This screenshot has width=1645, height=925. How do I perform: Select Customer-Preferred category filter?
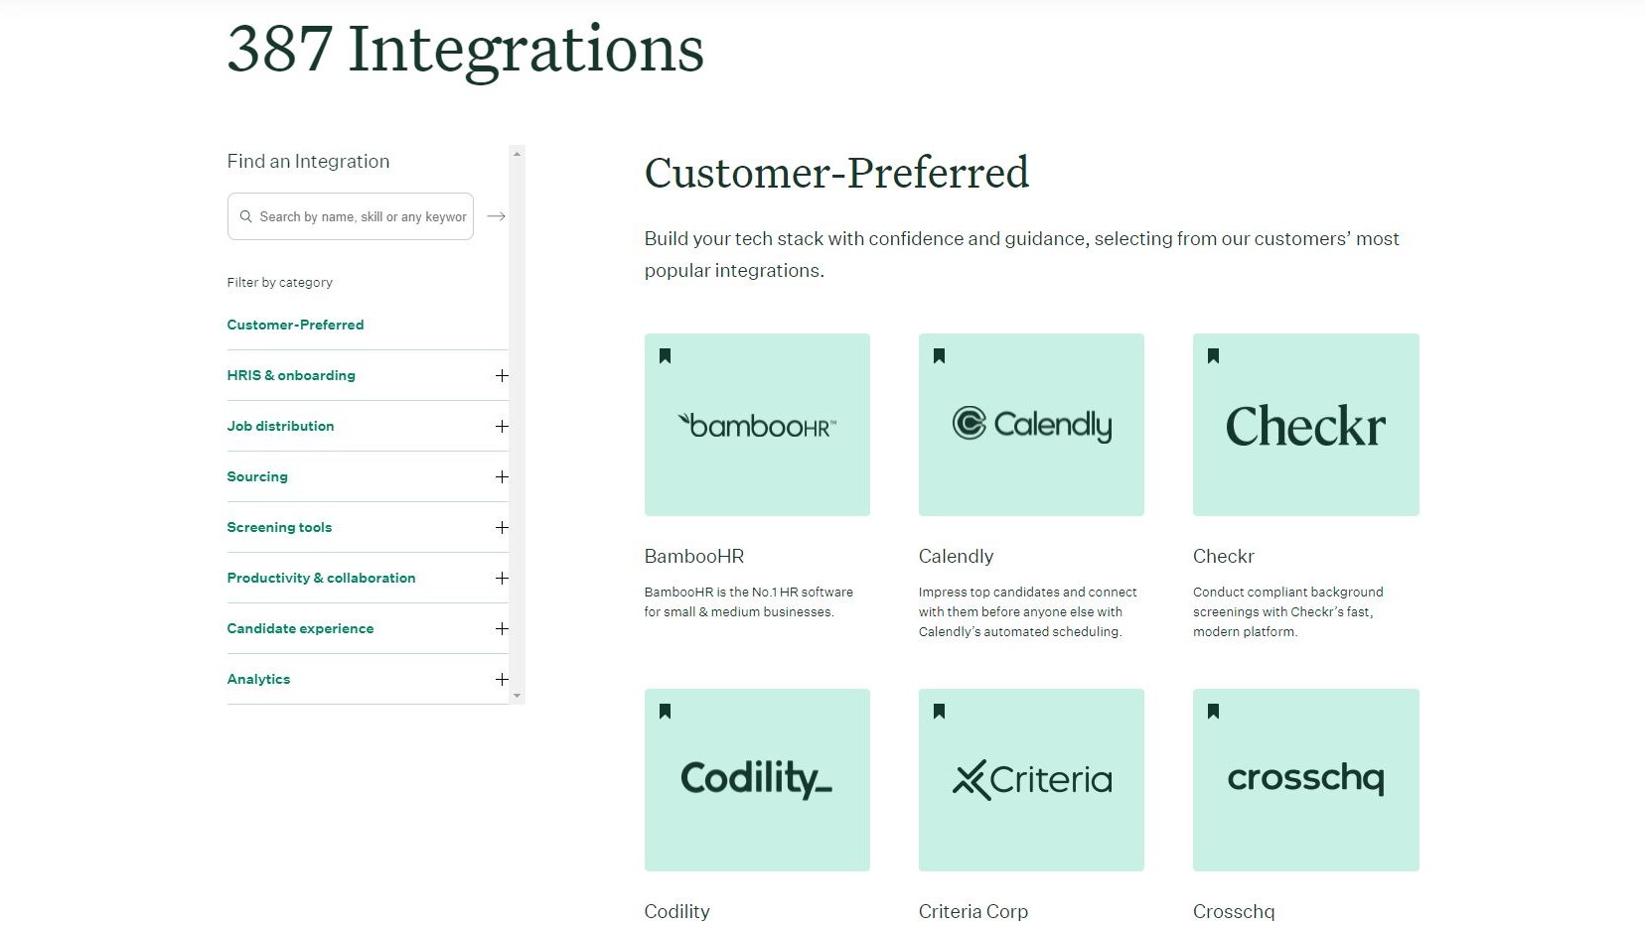tap(295, 325)
